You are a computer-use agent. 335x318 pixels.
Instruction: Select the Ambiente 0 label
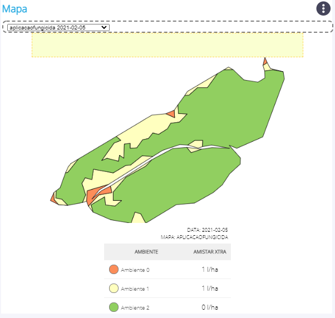click(135, 270)
